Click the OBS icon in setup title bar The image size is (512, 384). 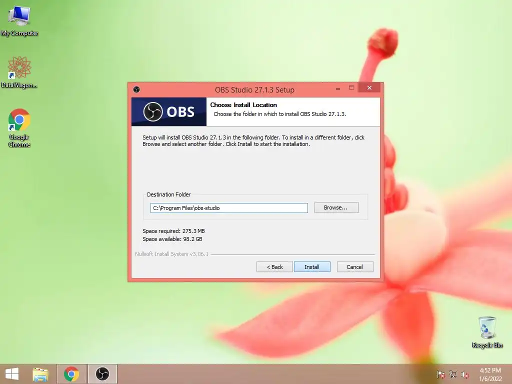(136, 89)
